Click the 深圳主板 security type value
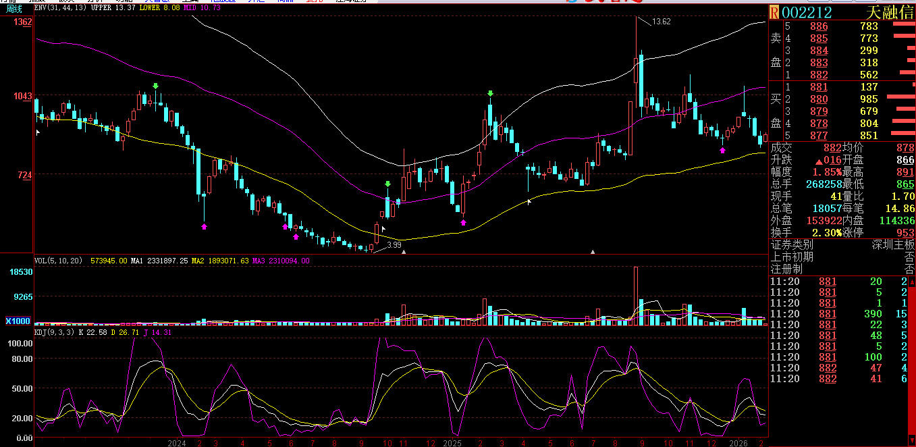The height and width of the screenshot is (447, 916). tap(893, 245)
